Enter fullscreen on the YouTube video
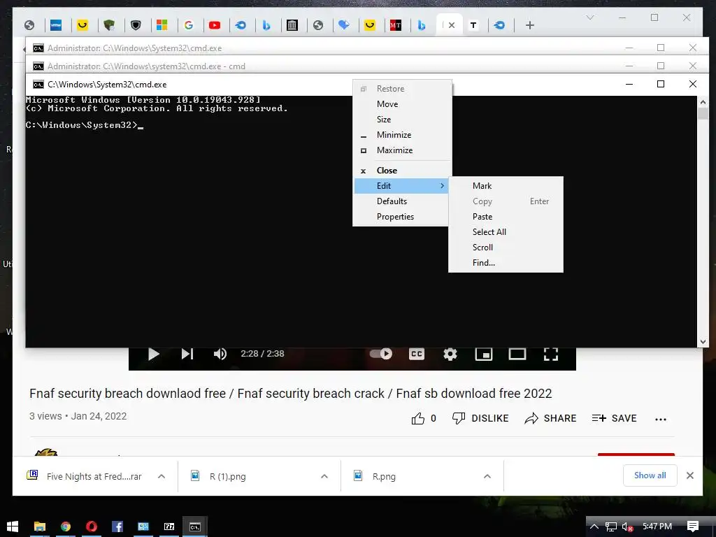 tap(551, 354)
